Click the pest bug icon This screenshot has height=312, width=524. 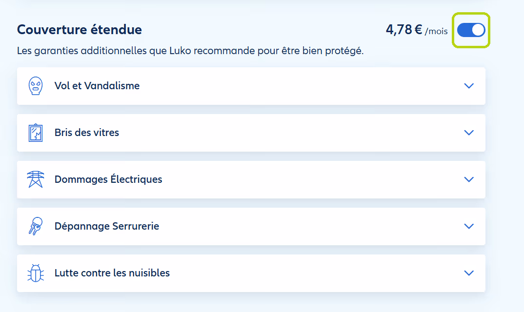(x=36, y=273)
